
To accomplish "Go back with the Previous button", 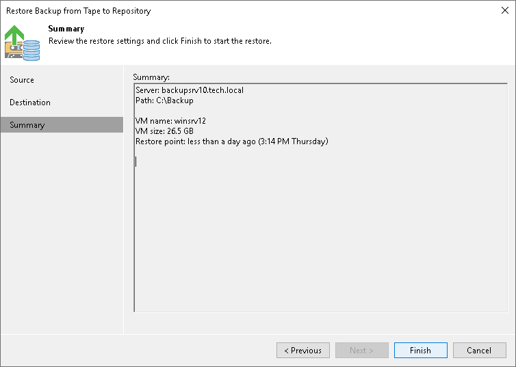I will click(302, 350).
